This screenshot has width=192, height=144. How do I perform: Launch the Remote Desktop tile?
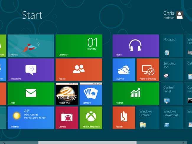pos(148,70)
